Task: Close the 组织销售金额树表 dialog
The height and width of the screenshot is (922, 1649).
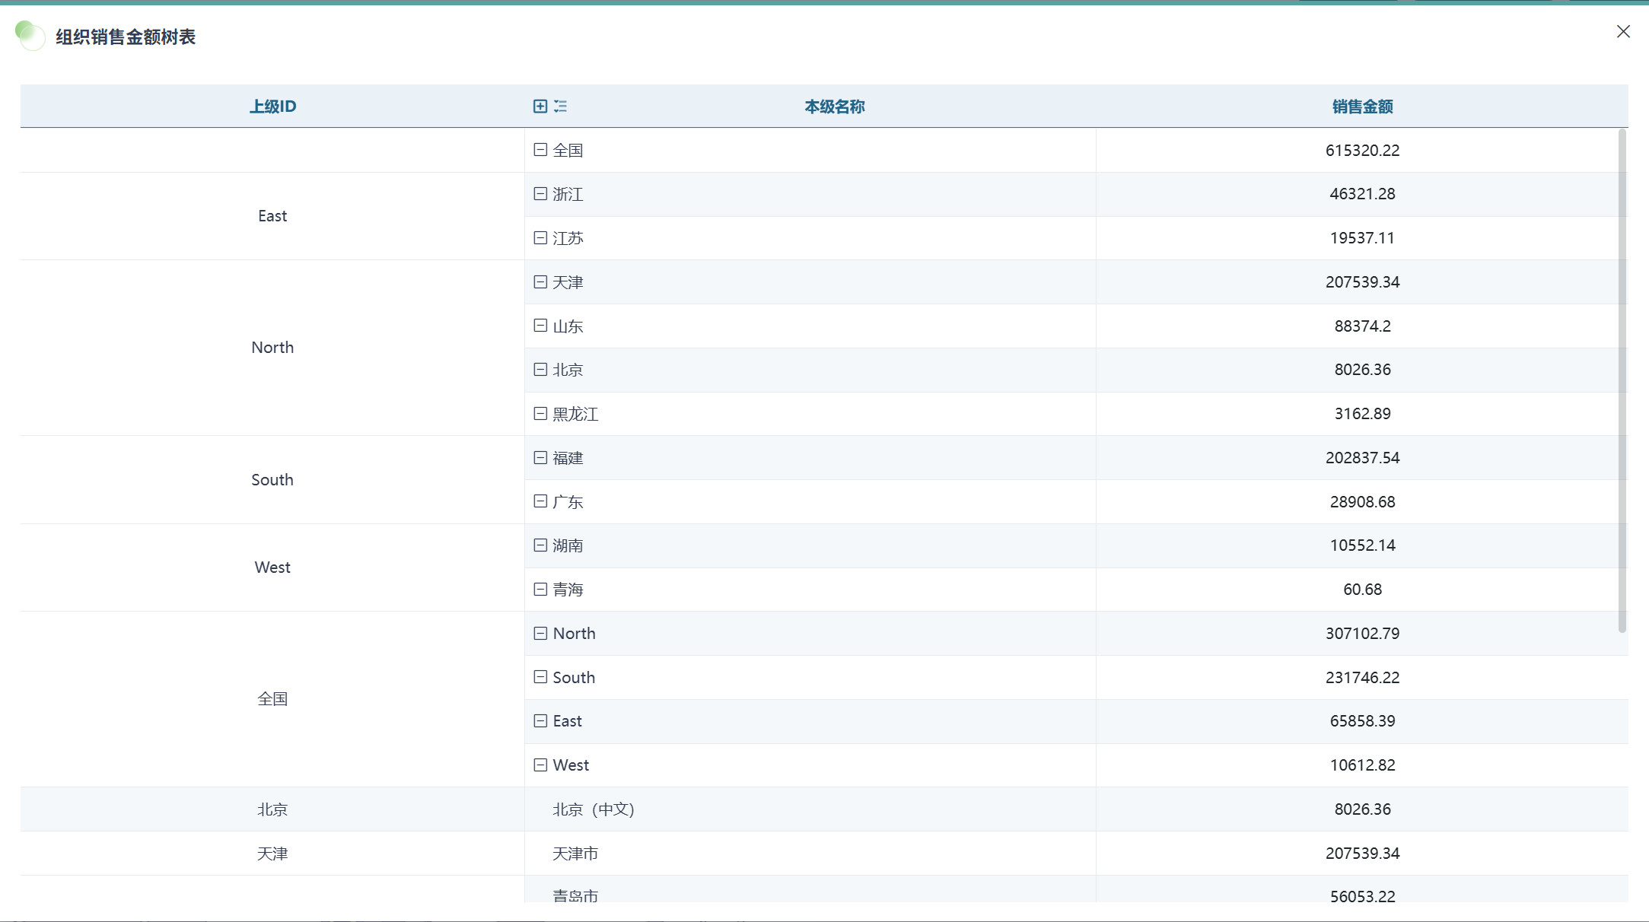Action: 1623,31
